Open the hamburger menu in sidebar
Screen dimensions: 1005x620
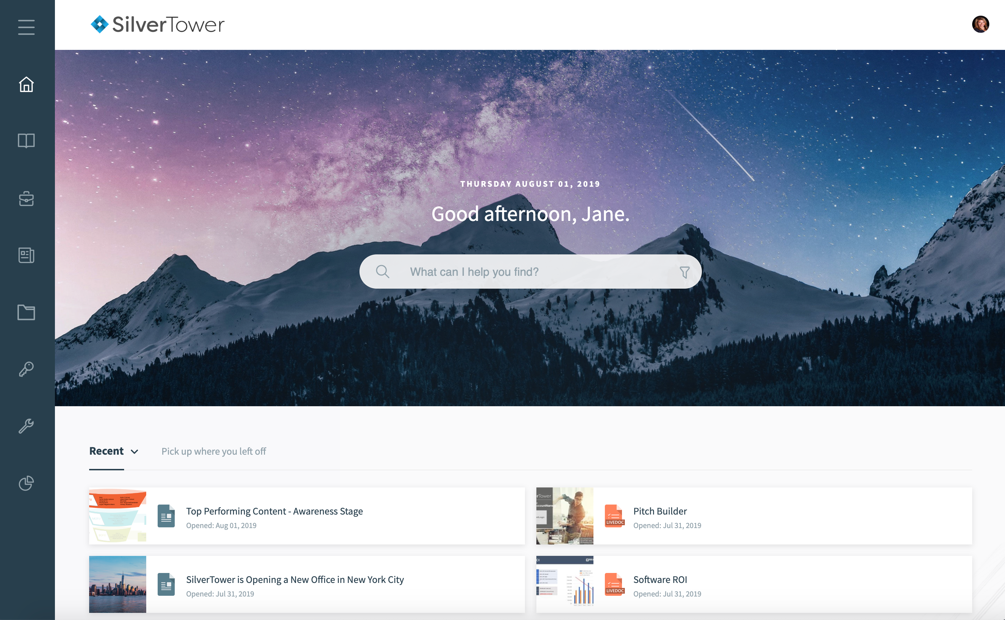pyautogui.click(x=26, y=27)
